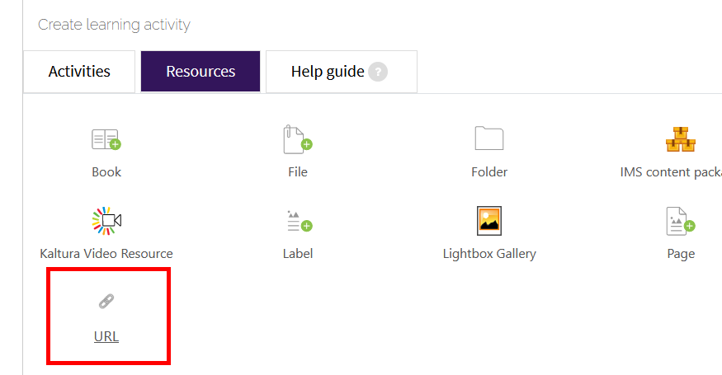Select the Kaltura Video Resource camera icon

106,221
